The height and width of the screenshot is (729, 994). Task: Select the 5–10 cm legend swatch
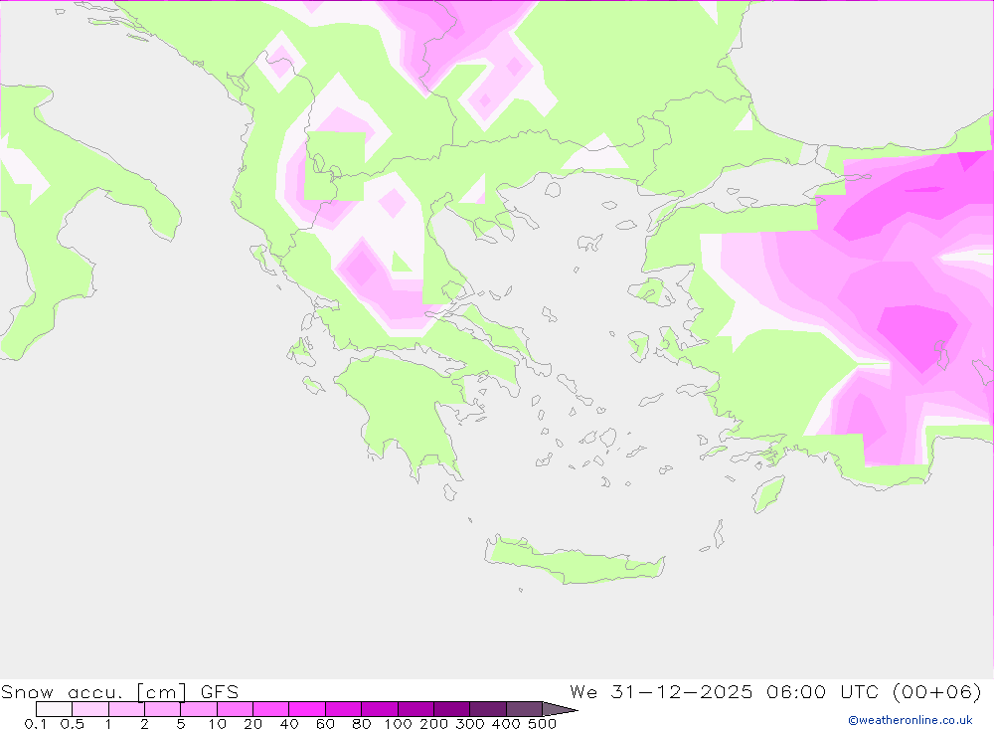point(199,709)
